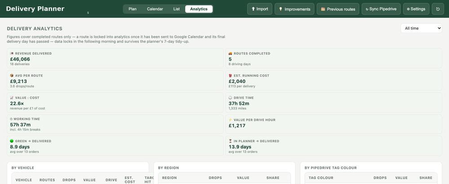This screenshot has width=449, height=184.
Task: Click the Improvements lightbulb icon
Action: pos(281,9)
